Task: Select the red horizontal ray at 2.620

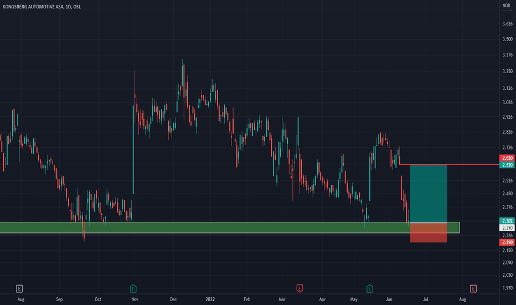Action: pos(449,164)
